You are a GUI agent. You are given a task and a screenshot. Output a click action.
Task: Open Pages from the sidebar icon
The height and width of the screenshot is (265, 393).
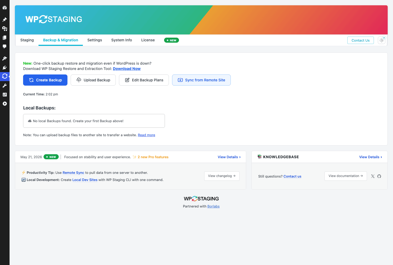[5, 38]
